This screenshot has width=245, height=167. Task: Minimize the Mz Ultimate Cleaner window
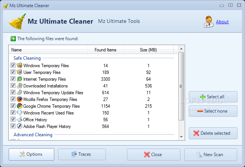click(222, 6)
